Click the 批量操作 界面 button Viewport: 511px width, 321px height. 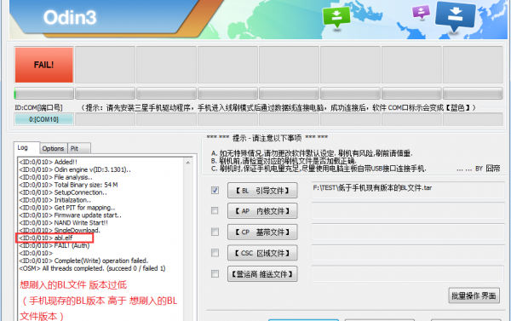click(474, 295)
